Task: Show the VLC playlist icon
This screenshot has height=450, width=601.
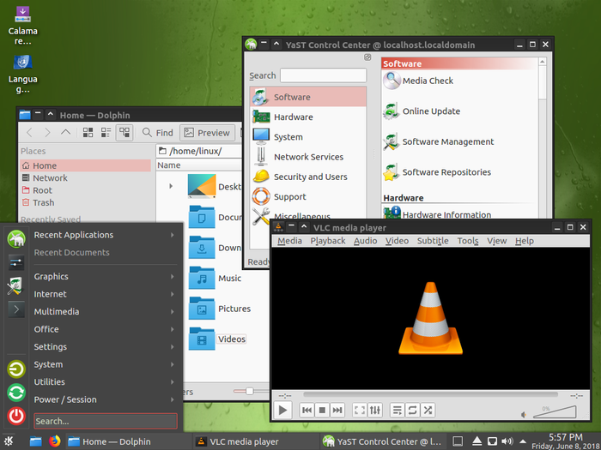Action: (397, 411)
